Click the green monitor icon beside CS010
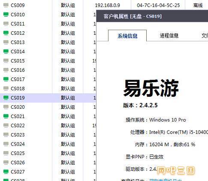This screenshot has width=208, height=181. coord(6,15)
